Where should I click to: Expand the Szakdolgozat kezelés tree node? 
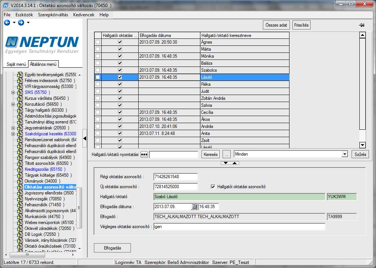click(x=13, y=134)
